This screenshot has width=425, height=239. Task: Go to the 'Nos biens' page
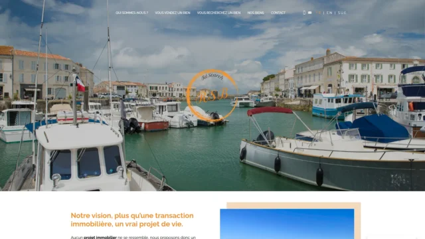click(x=256, y=13)
